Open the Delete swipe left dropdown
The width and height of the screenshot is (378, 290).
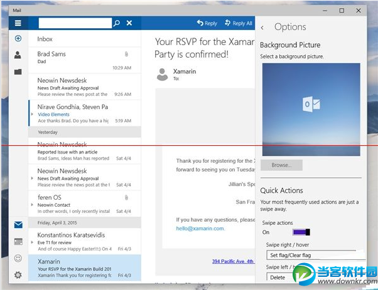click(x=279, y=277)
